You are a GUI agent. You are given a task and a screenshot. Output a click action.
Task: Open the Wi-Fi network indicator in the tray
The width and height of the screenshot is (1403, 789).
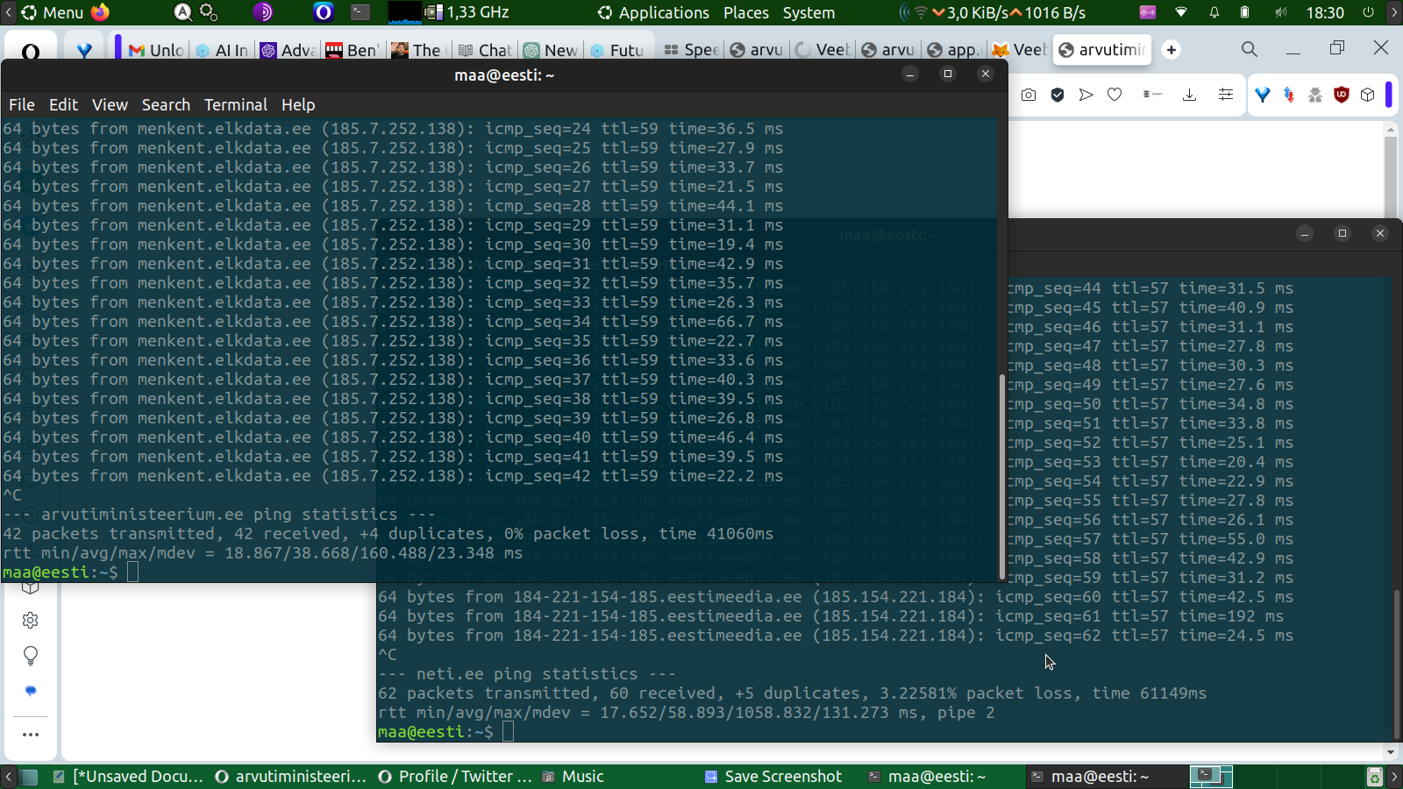coord(1181,12)
